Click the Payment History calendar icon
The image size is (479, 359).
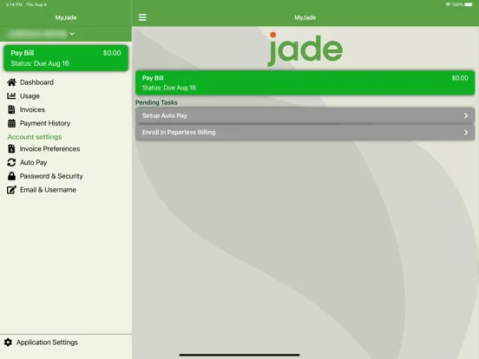[x=11, y=123]
